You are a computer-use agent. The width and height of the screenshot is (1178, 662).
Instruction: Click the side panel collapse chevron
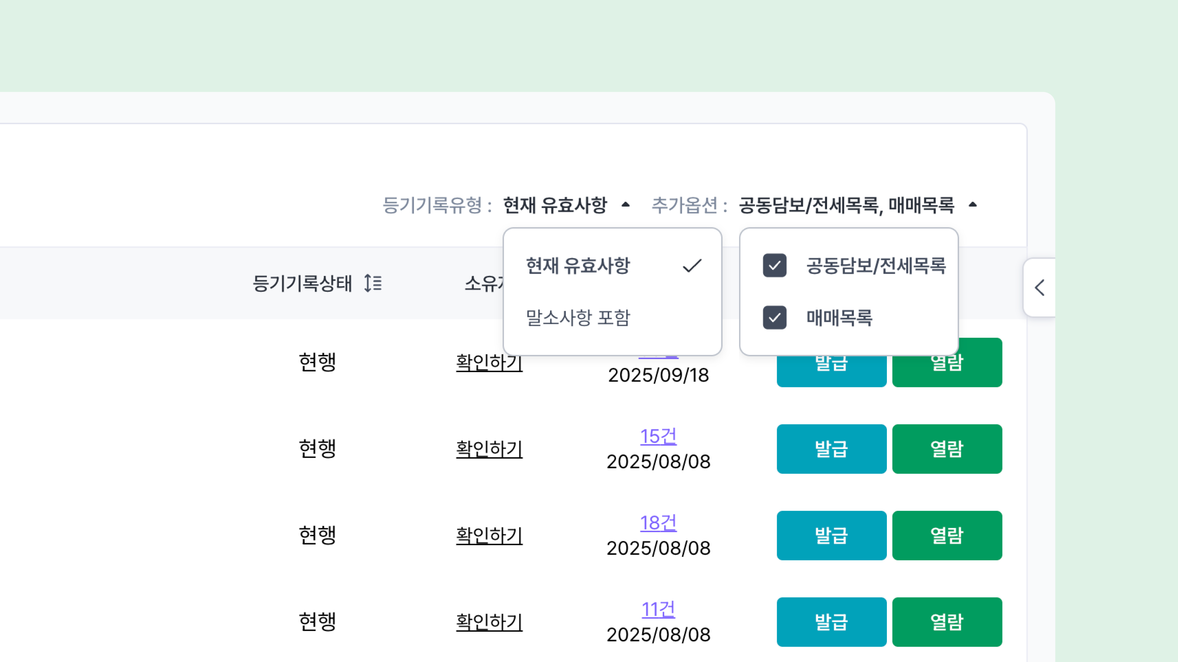click(x=1039, y=288)
